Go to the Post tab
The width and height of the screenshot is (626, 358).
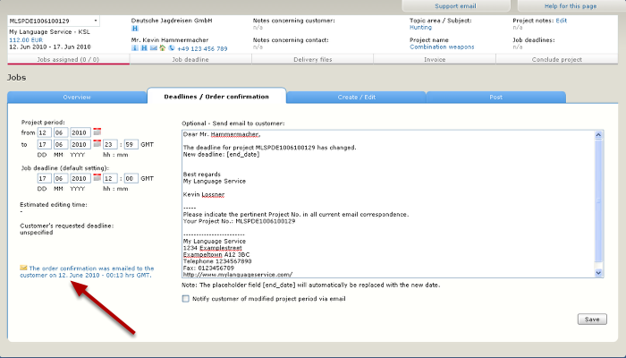pyautogui.click(x=495, y=97)
